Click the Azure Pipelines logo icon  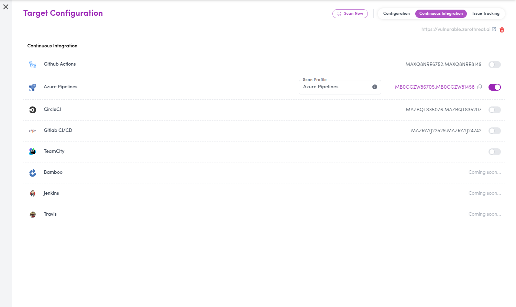point(33,87)
